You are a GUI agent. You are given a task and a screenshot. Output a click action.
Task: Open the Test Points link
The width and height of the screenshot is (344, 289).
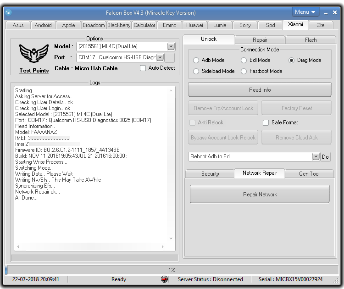(x=34, y=71)
